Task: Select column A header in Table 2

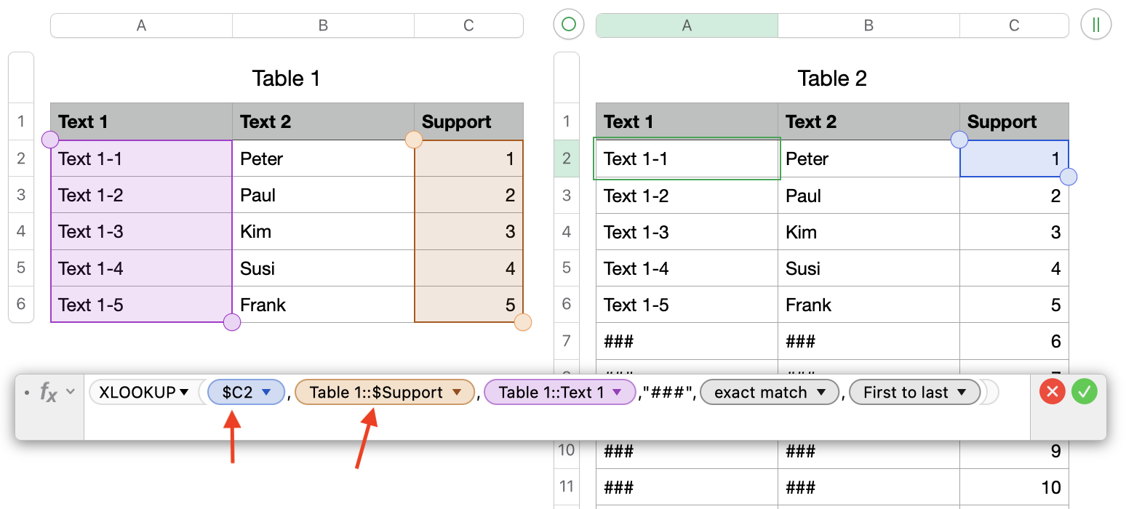Action: coord(687,25)
